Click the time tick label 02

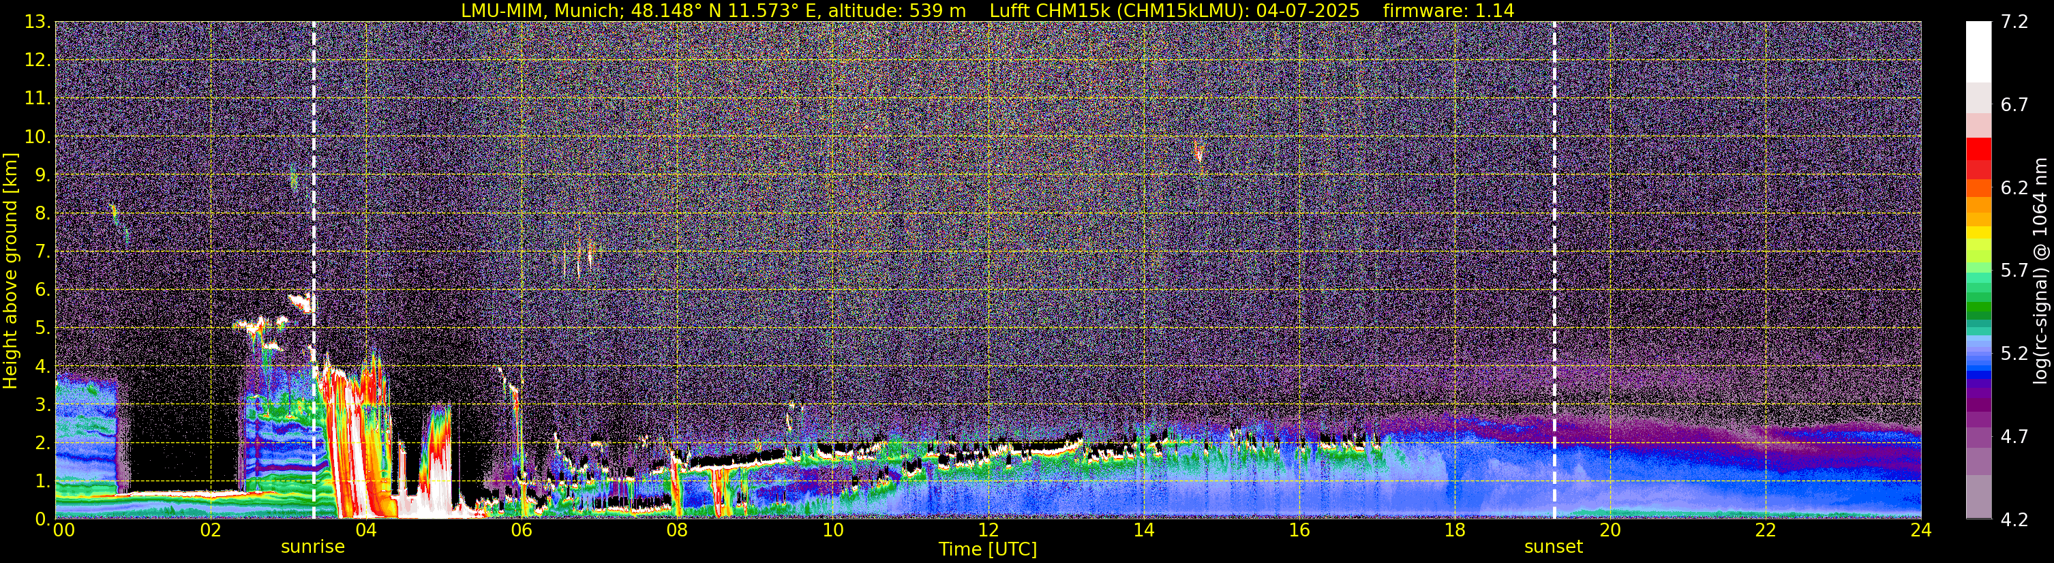point(211,530)
